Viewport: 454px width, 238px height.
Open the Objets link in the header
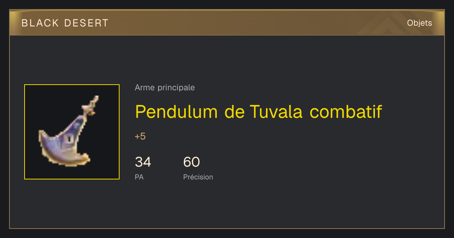(420, 23)
